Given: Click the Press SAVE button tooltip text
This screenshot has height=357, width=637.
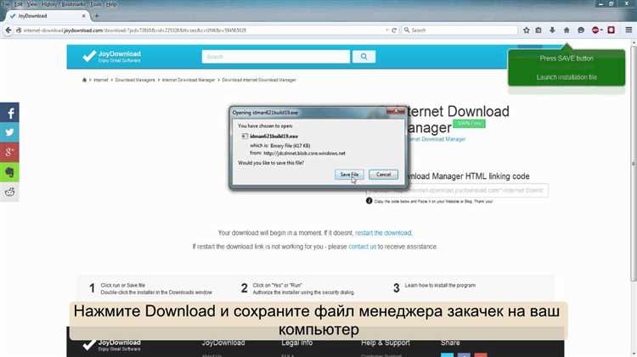Looking at the screenshot, I should pyautogui.click(x=567, y=59).
